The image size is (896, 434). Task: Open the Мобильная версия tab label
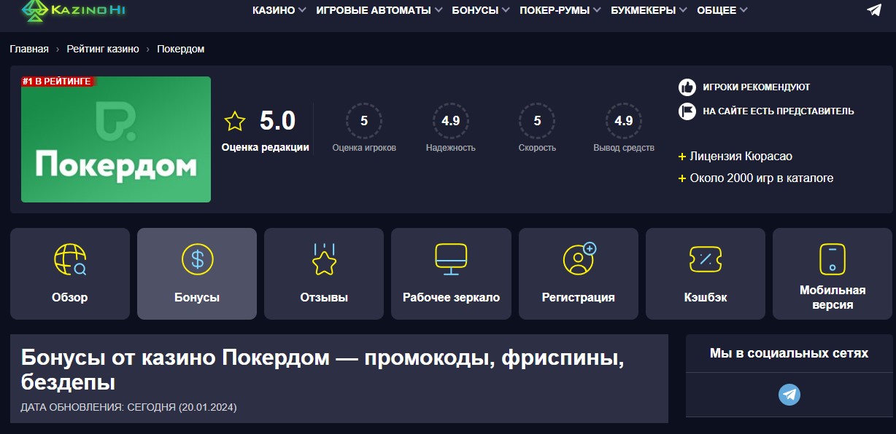point(833,297)
